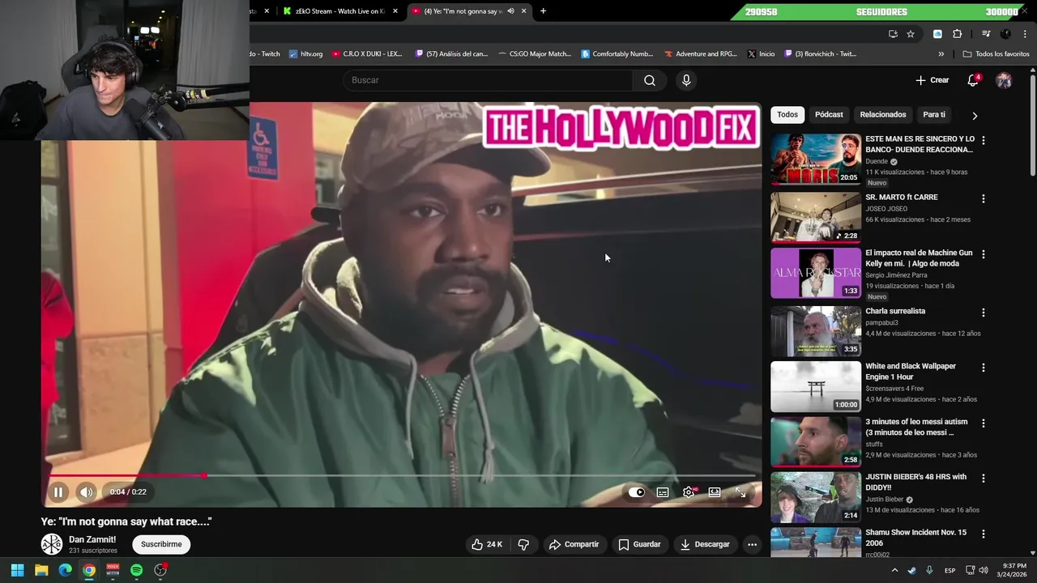The image size is (1037, 583).
Task: Switch to theater mode
Action: 715,492
